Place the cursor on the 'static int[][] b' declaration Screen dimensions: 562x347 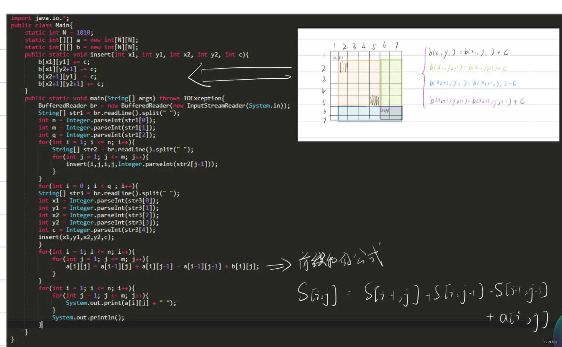[x=82, y=47]
